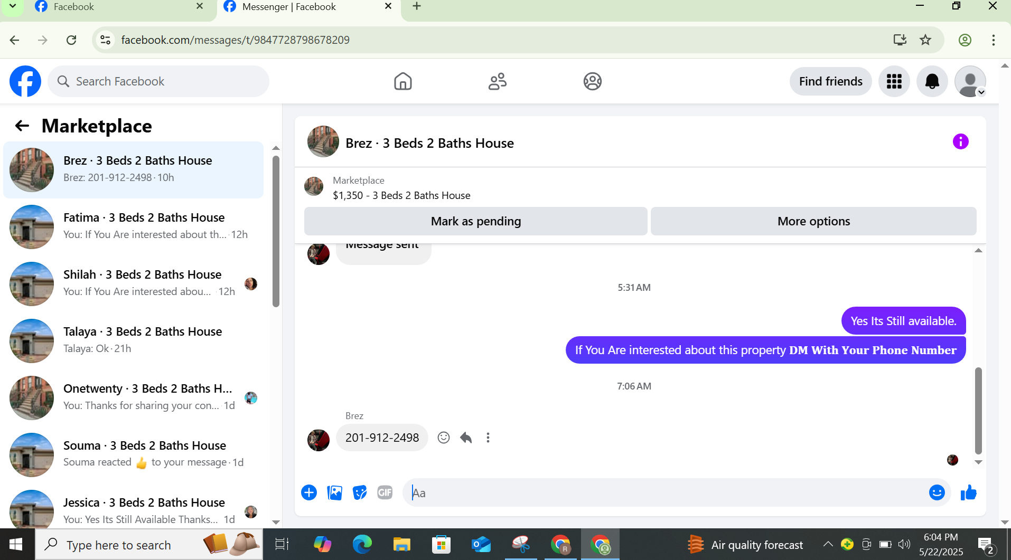1011x560 pixels.
Task: Go to the Home feed icon
Action: pos(402,81)
